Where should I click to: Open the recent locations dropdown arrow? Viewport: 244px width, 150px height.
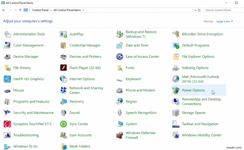[x=16, y=10]
